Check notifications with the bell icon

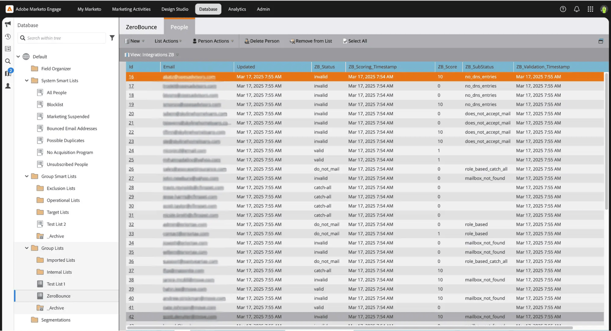[576, 9]
